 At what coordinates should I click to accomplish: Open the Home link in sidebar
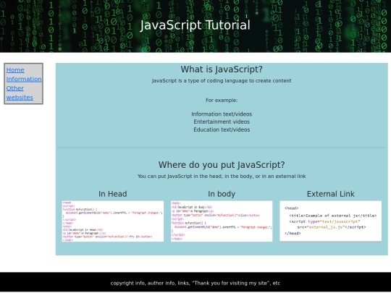(15, 70)
